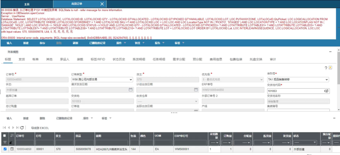The image size is (340, 155).
Task: Close the 出货订单 tab
Action: tap(102, 4)
